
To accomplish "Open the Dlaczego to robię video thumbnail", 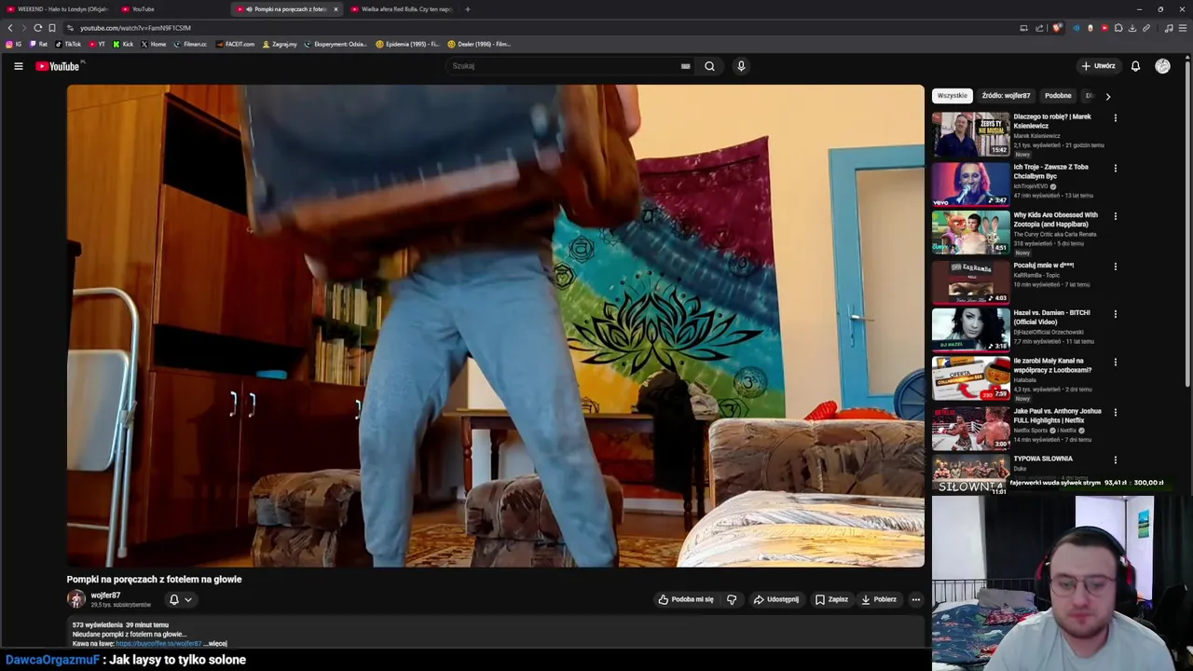I will 970,134.
